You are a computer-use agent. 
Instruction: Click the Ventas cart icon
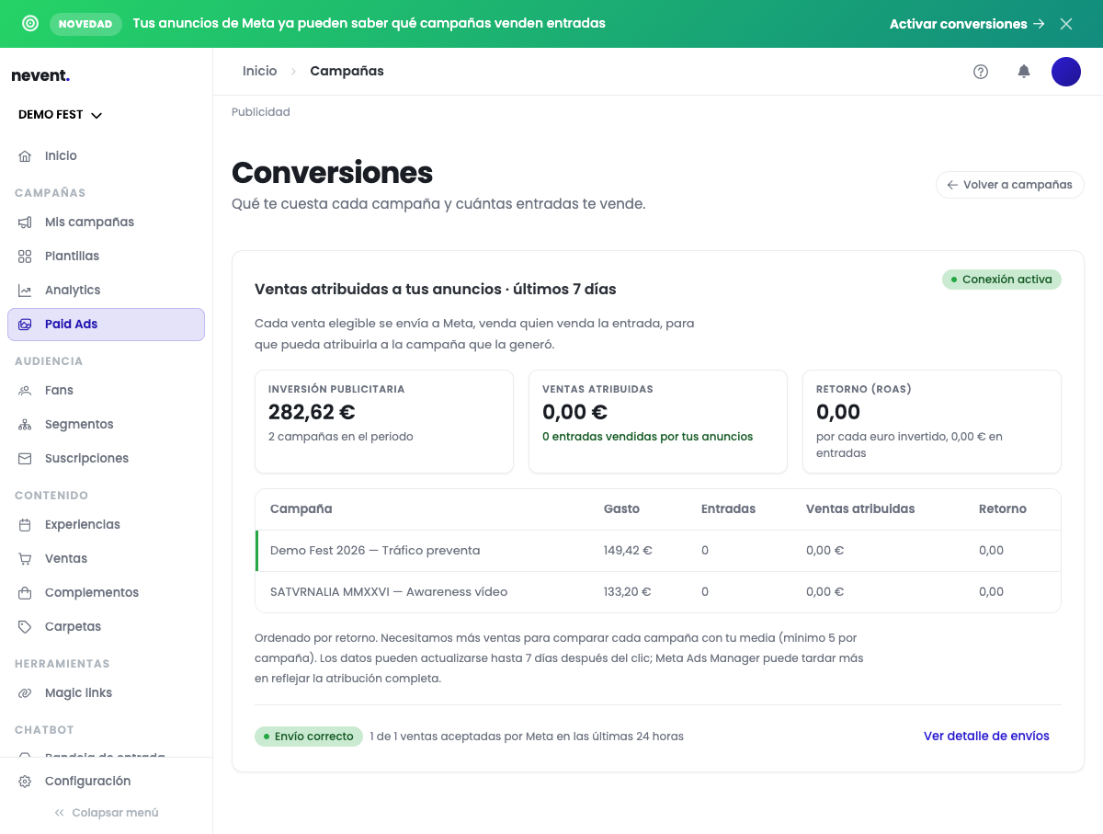click(x=25, y=559)
